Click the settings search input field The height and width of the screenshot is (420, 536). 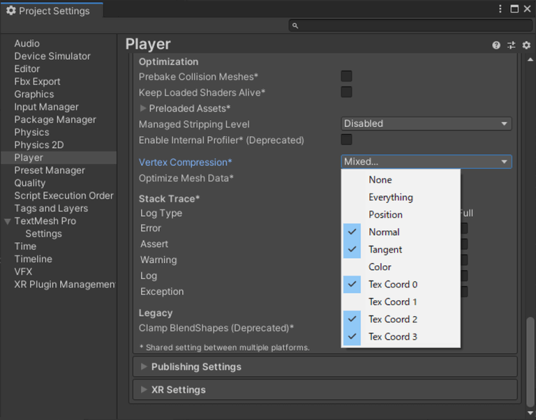[412, 26]
